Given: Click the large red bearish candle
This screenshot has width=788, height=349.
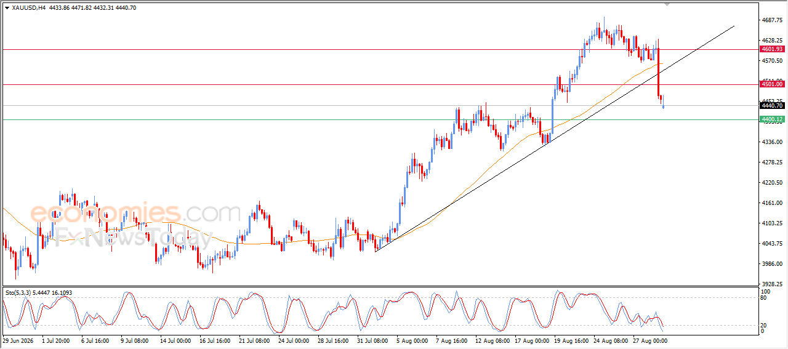Looking at the screenshot, I should 659,73.
